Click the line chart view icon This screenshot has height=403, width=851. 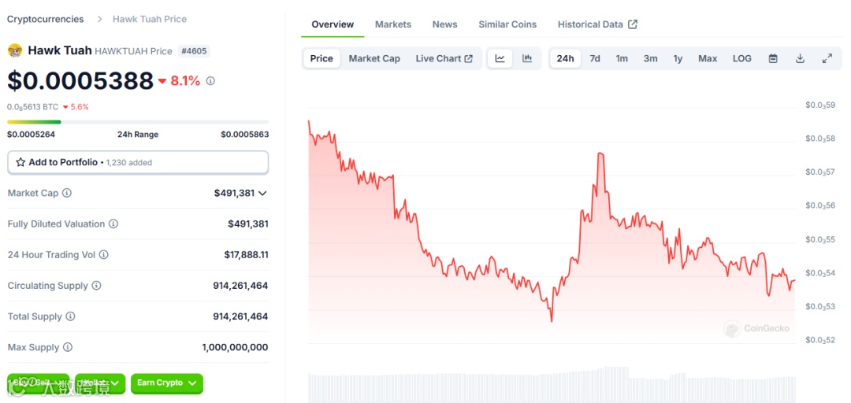coord(500,58)
